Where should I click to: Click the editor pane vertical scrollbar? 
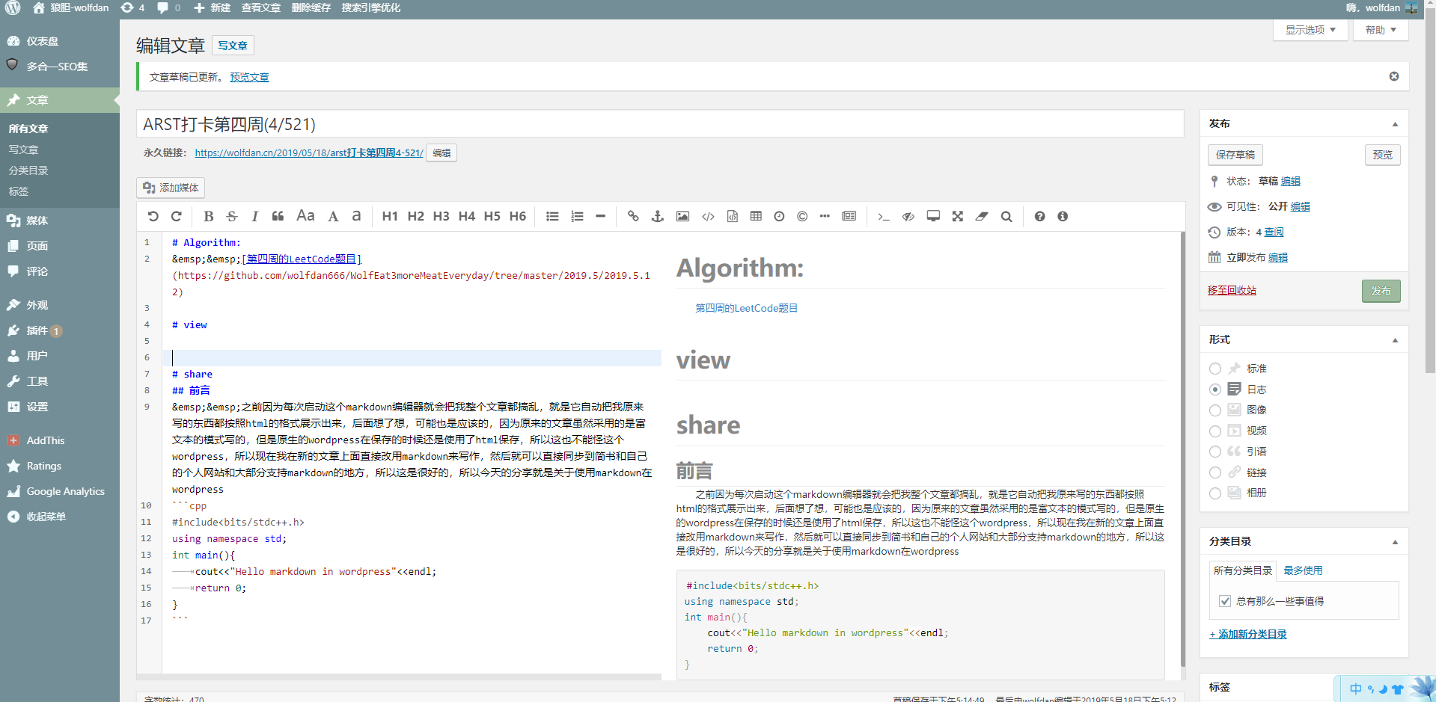click(1183, 449)
